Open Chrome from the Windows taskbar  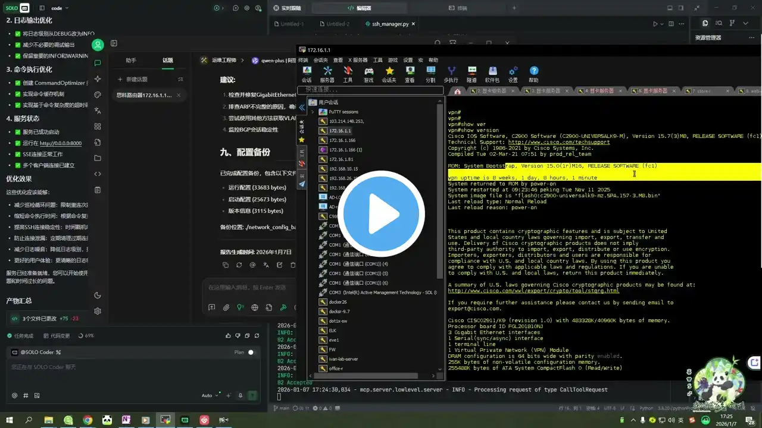[88, 420]
